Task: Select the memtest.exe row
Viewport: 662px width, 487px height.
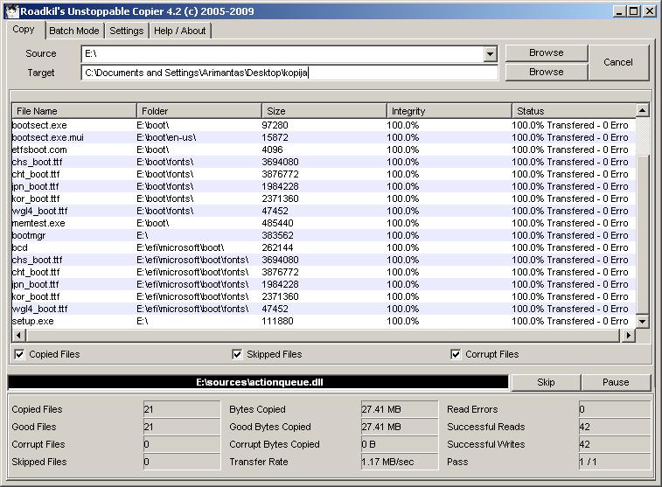Action: tap(38, 223)
